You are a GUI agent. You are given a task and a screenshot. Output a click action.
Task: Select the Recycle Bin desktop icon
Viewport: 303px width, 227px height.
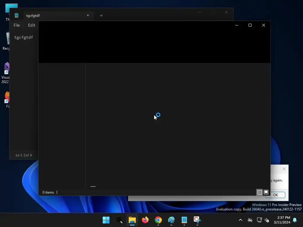click(x=6, y=41)
